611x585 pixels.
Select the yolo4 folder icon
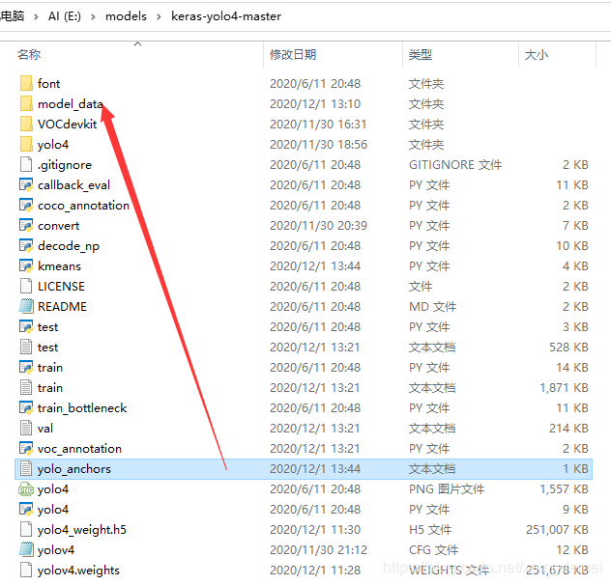[x=26, y=144]
